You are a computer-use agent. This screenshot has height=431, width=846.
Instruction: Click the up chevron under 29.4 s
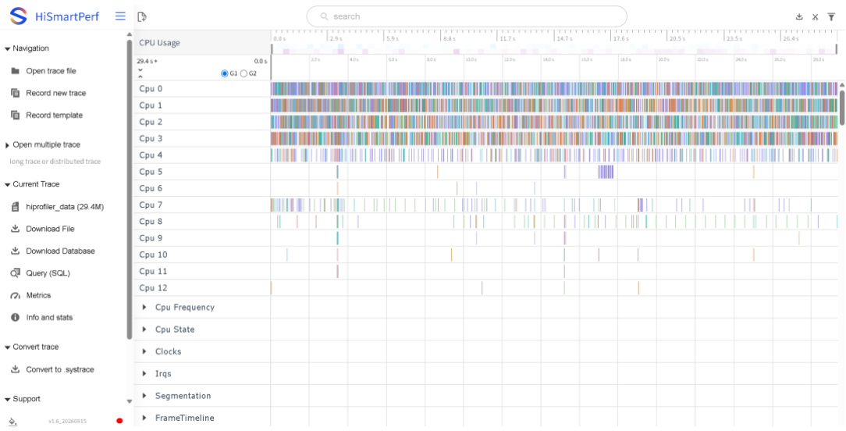point(140,77)
